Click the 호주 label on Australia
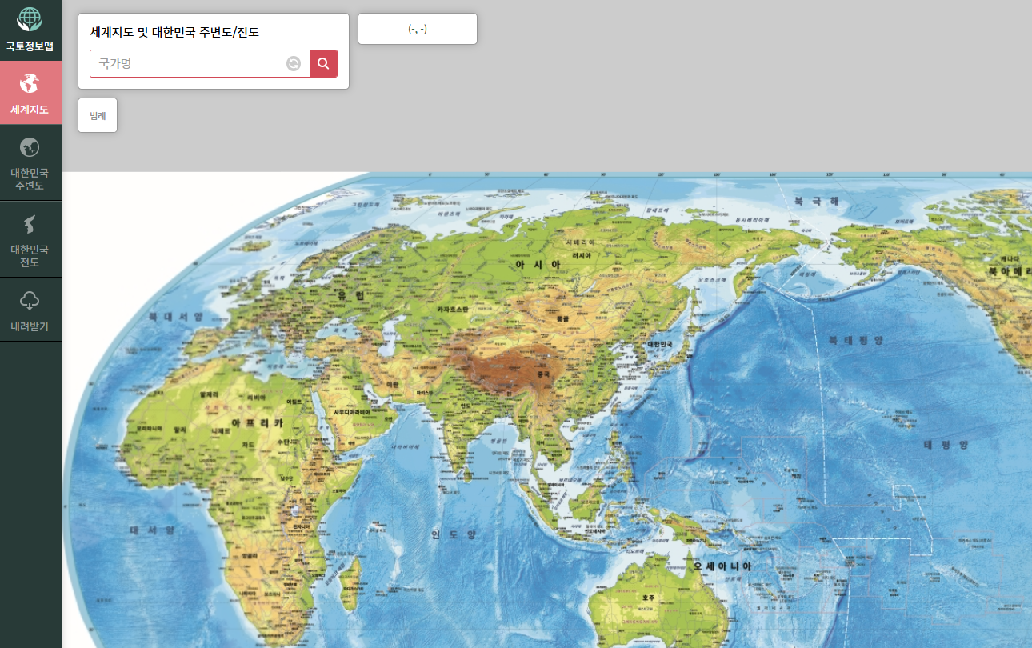This screenshot has width=1032, height=648. pyautogui.click(x=648, y=598)
